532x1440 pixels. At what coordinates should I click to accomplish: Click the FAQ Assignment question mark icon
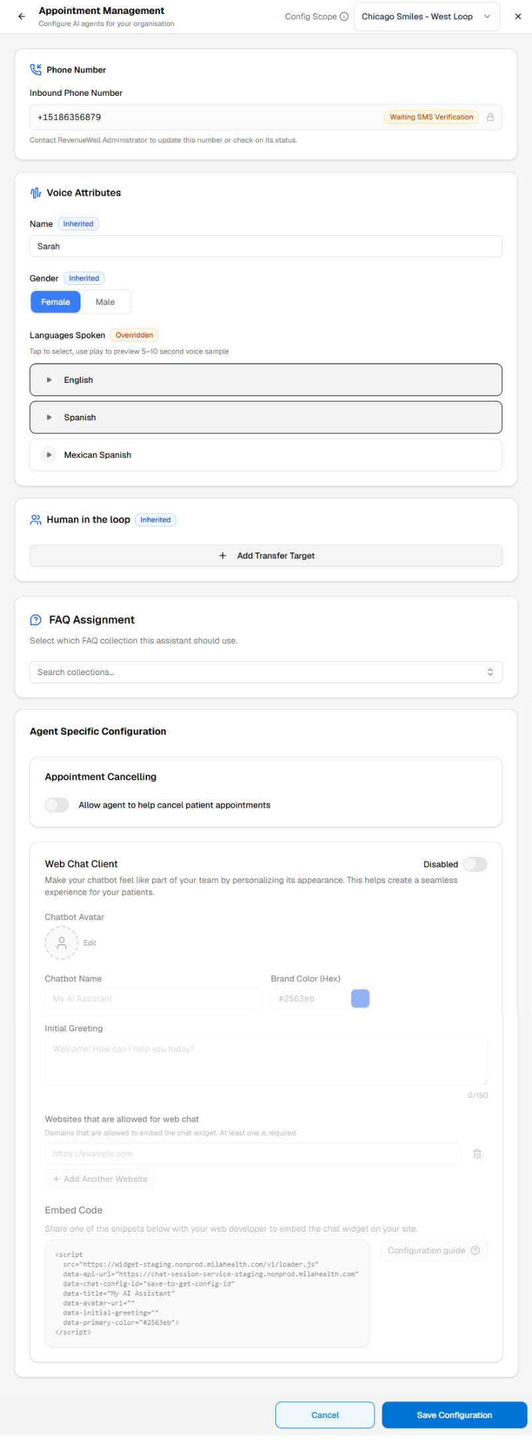click(36, 620)
